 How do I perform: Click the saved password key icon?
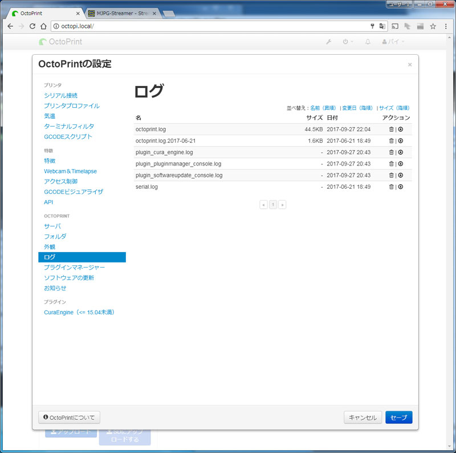point(372,26)
